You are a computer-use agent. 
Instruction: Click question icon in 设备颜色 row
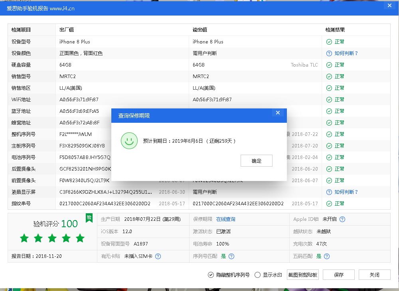pos(329,53)
